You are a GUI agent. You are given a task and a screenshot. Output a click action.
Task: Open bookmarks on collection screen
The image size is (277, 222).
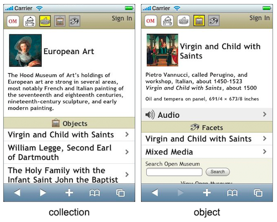tap(95, 193)
